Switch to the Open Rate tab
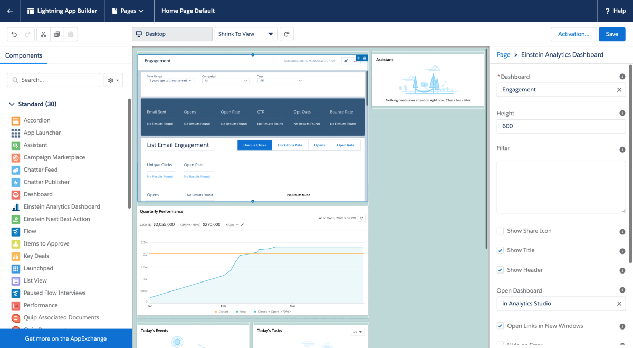The image size is (633, 348). point(346,145)
